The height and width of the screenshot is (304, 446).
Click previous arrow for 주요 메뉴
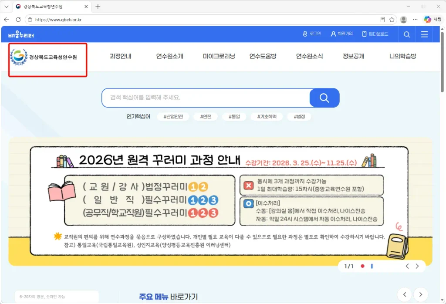(x=405, y=294)
